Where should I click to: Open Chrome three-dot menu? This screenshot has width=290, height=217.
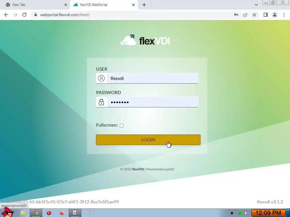pyautogui.click(x=284, y=15)
